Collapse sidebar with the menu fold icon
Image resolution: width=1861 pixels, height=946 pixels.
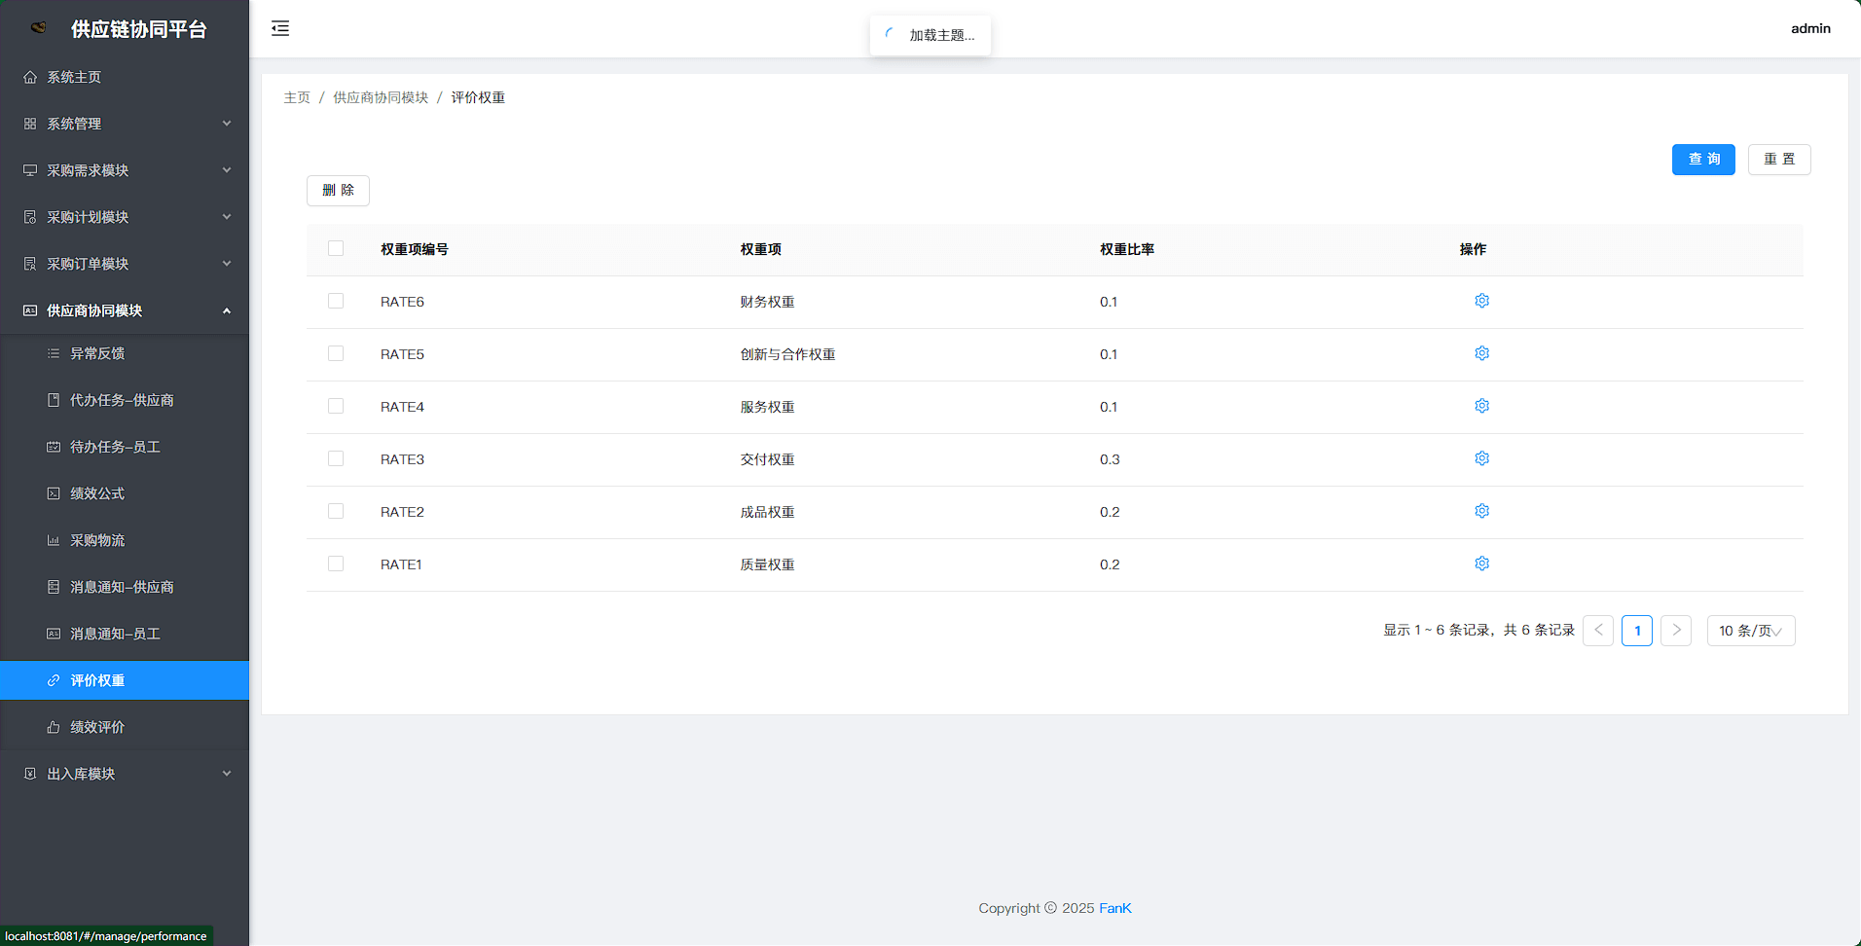pos(280,28)
